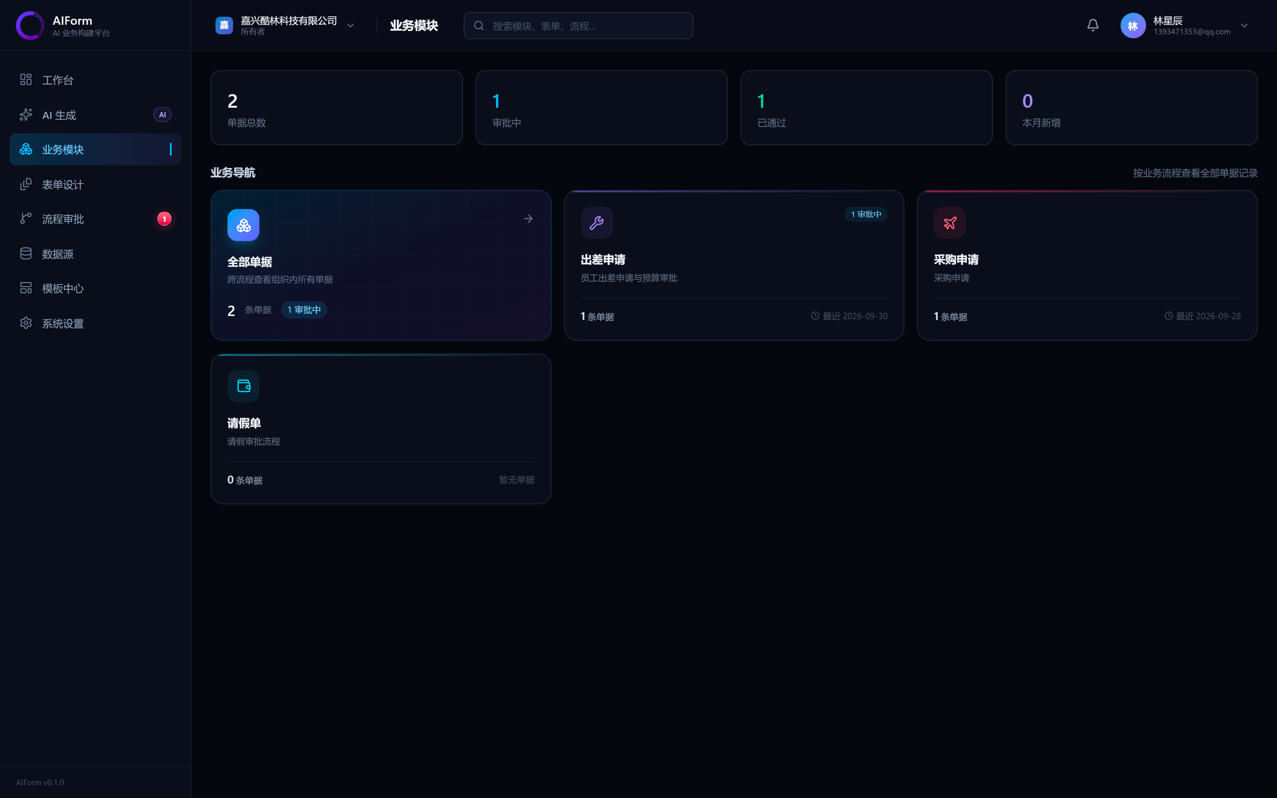The image size is (1277, 798).
Task: Click the 嘉 organization avatar icon
Action: point(224,25)
